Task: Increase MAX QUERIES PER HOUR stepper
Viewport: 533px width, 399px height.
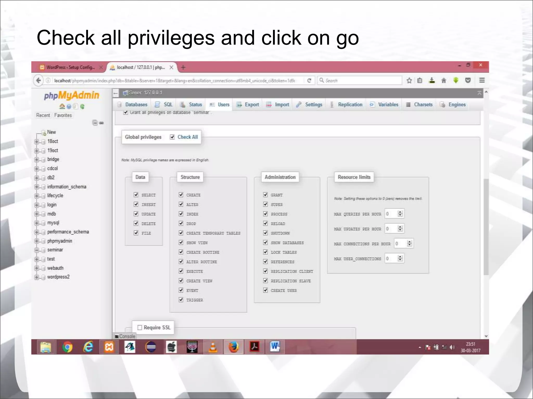Action: point(400,212)
